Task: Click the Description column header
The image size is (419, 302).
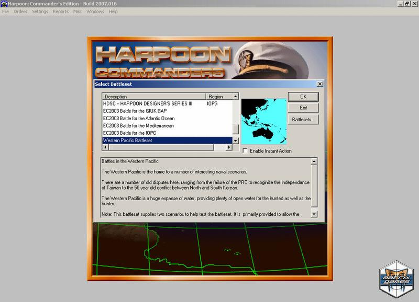Action: point(154,97)
